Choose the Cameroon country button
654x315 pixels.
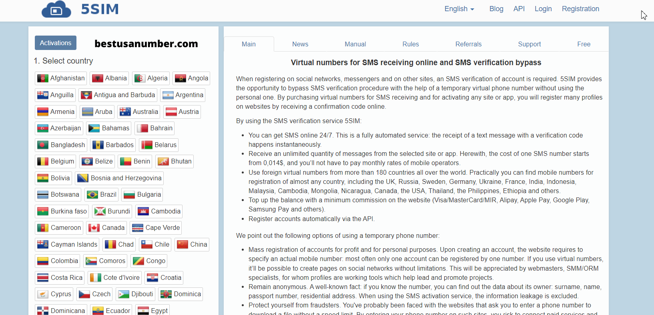[x=59, y=228]
